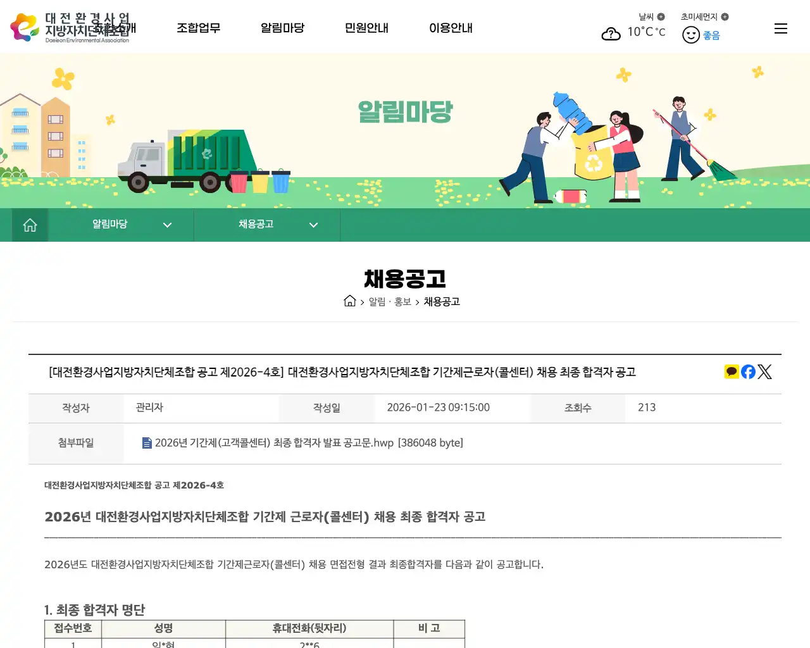Select the home icon in the breadcrumb trail
This screenshot has height=648, width=810.
[x=350, y=301]
